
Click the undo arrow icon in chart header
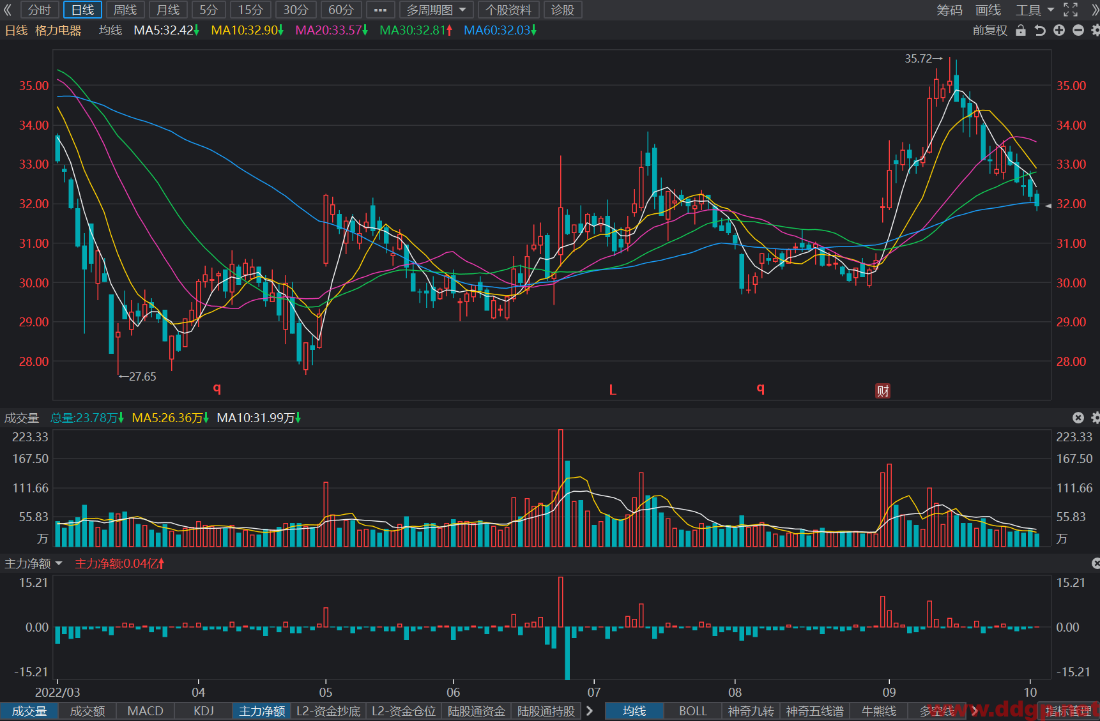[1040, 30]
